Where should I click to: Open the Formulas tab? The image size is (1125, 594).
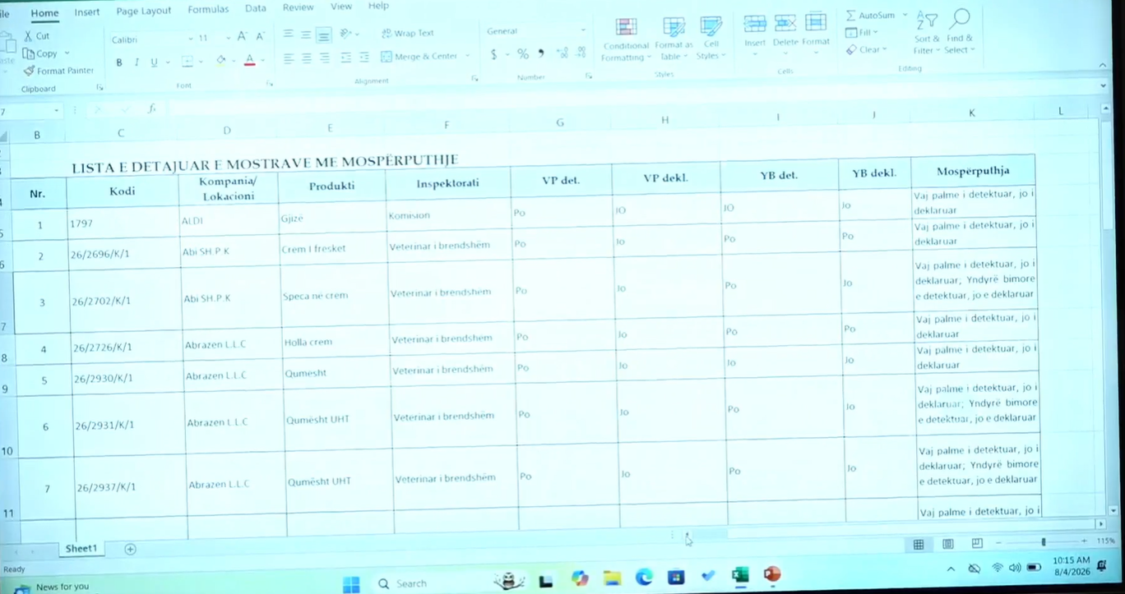[208, 10]
